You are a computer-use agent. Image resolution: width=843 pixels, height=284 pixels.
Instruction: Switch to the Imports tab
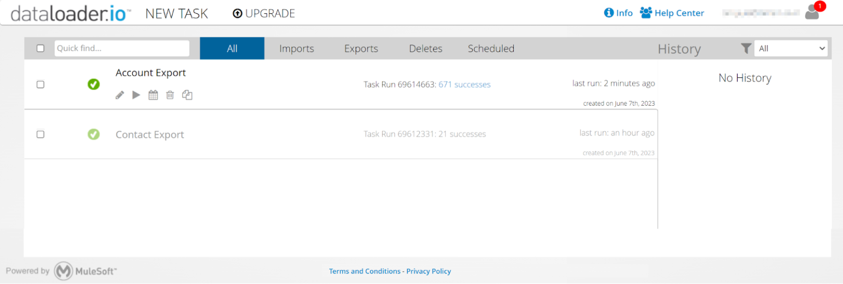[x=296, y=48]
